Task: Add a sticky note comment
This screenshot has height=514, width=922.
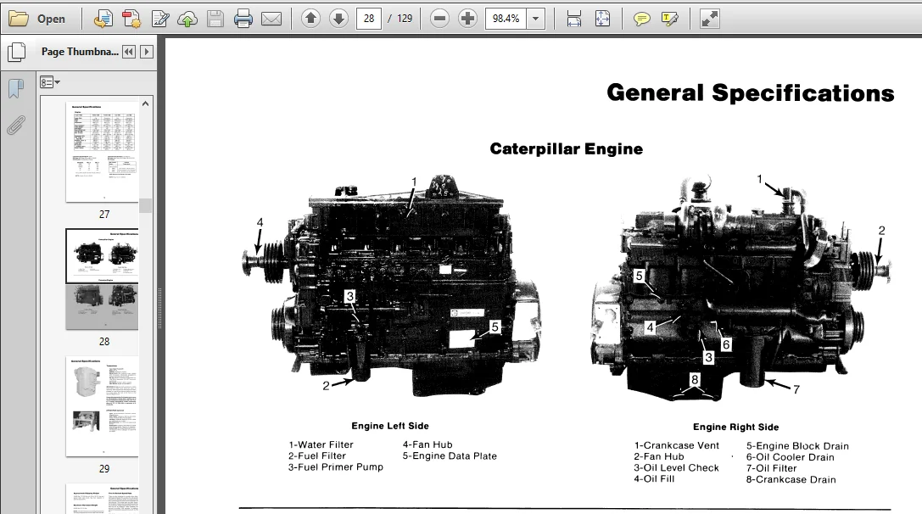Action: click(x=641, y=19)
